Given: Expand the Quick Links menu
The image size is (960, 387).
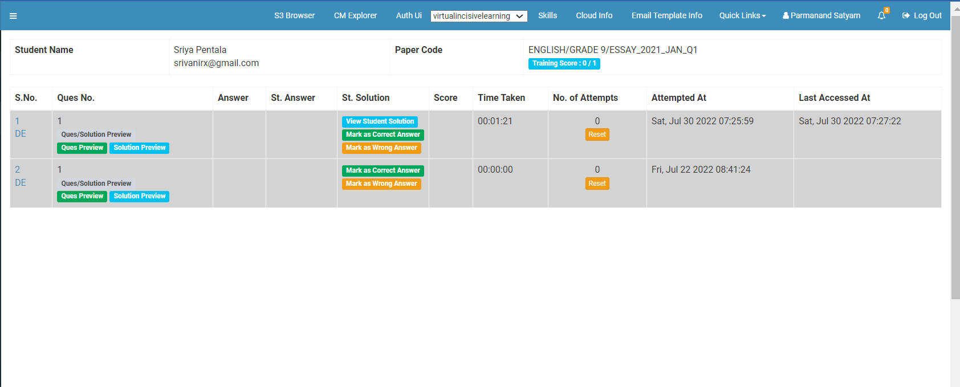Looking at the screenshot, I should tap(742, 15).
